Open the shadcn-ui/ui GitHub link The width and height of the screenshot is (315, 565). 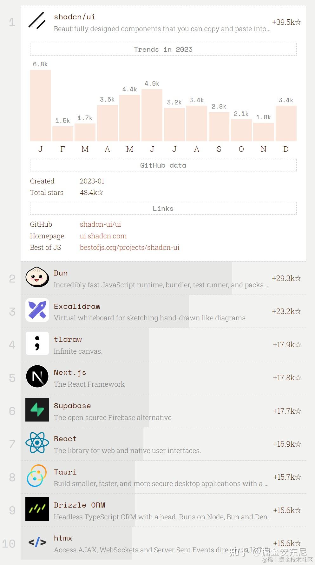point(101,224)
